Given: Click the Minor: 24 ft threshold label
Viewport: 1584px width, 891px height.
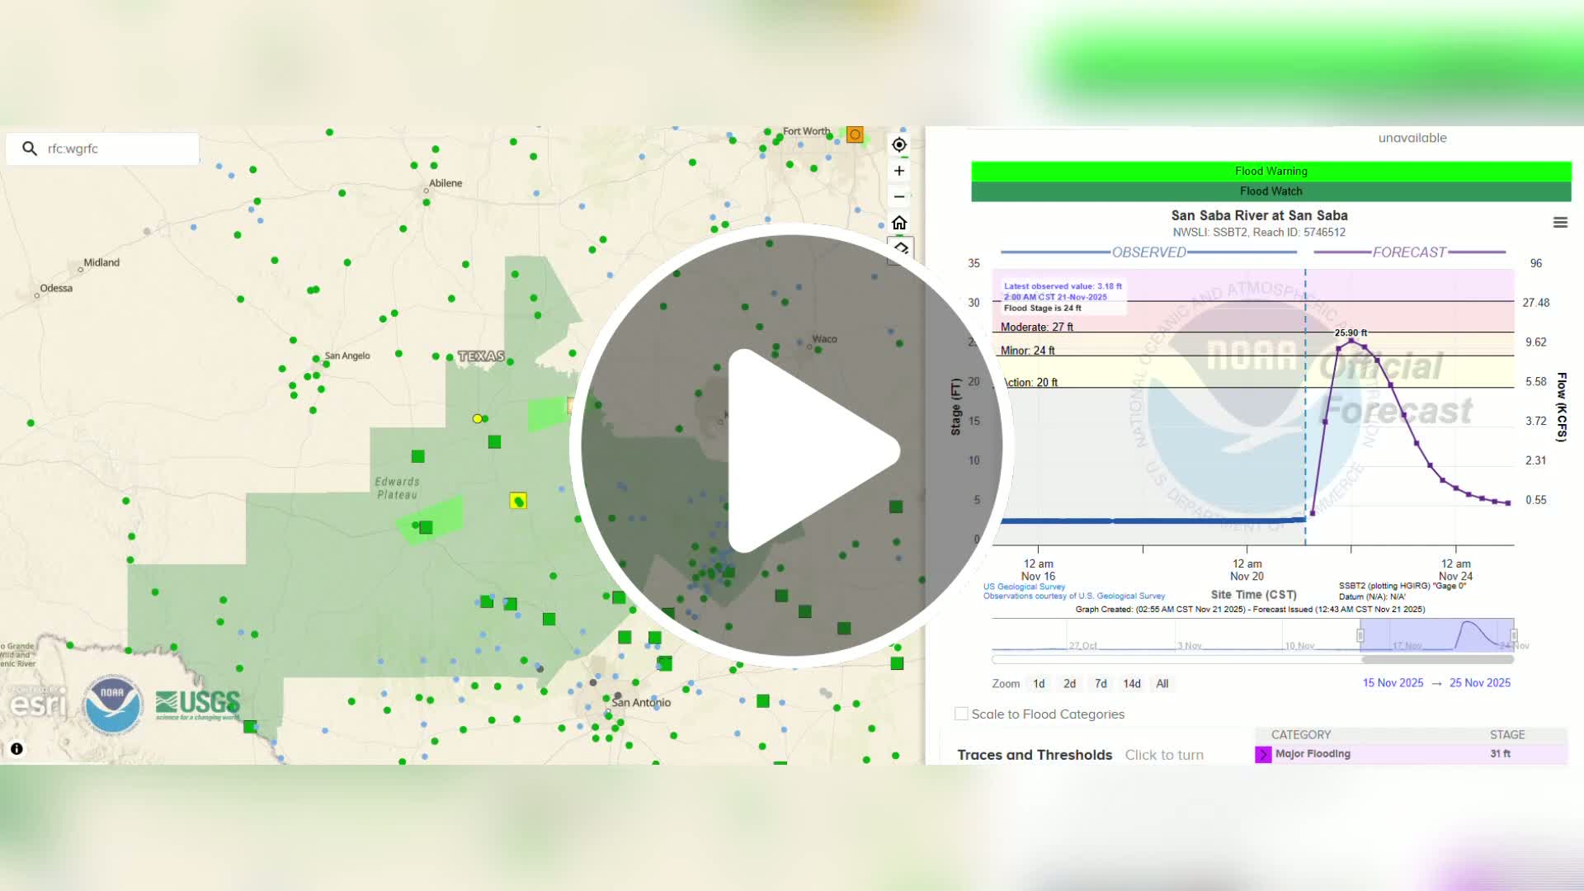Looking at the screenshot, I should pos(1028,351).
